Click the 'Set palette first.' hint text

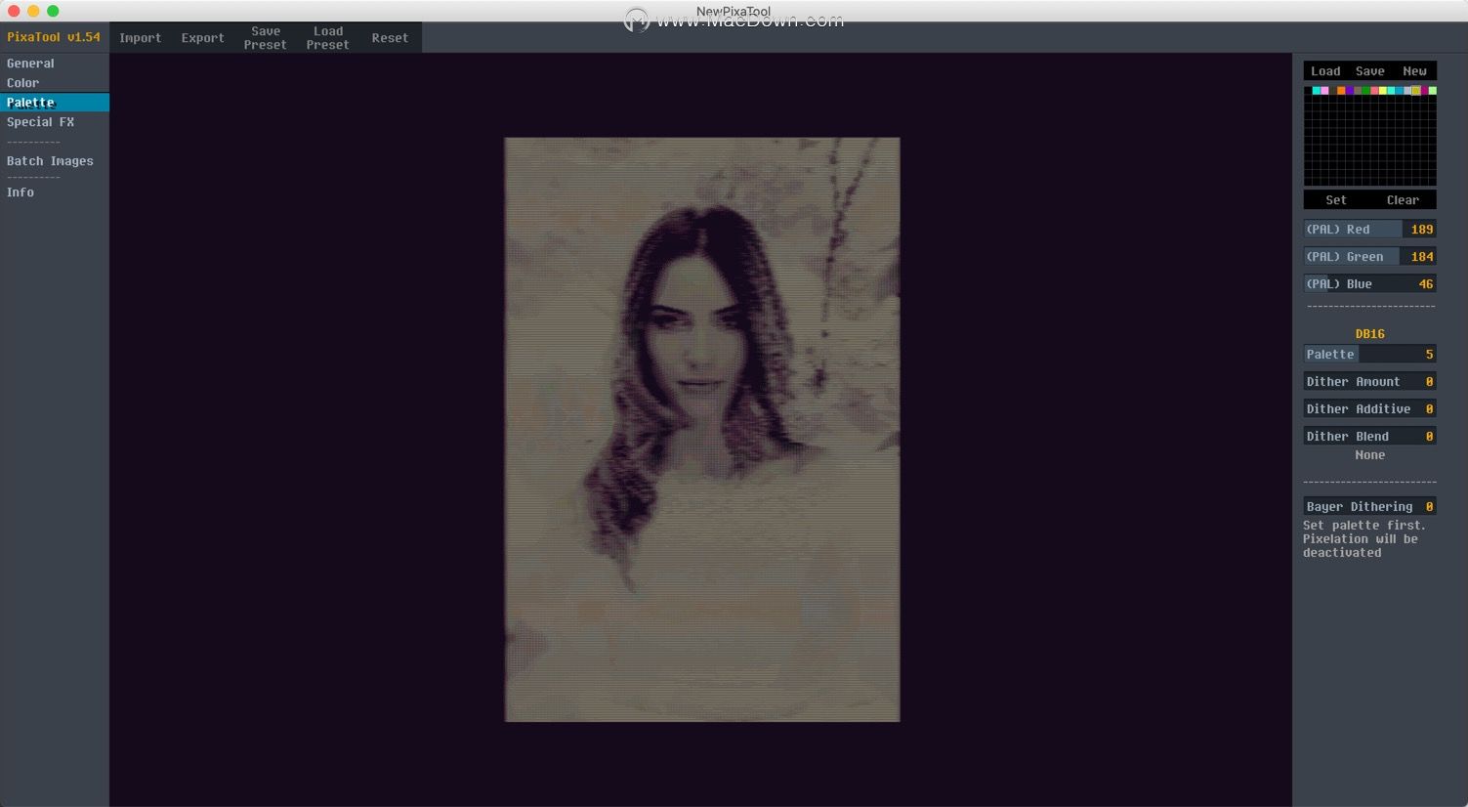coord(1364,526)
